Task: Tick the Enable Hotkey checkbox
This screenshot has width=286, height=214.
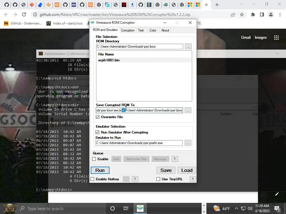Action: pyautogui.click(x=92, y=179)
